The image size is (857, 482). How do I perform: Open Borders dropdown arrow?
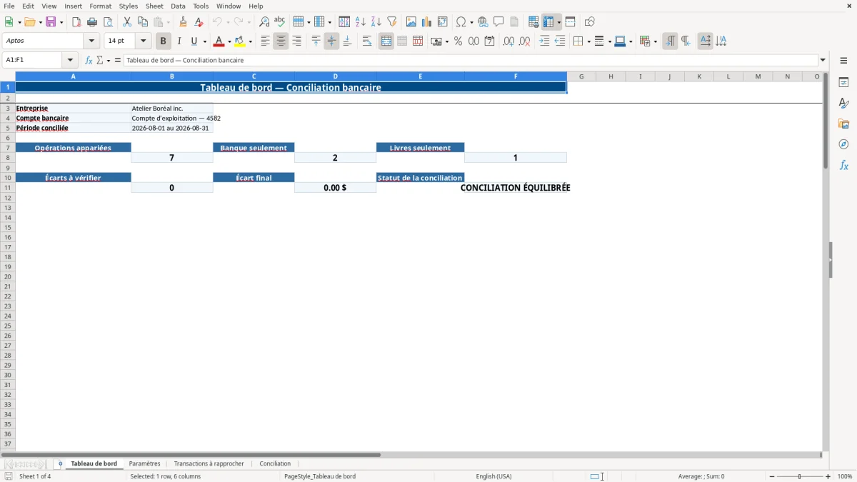coord(588,41)
